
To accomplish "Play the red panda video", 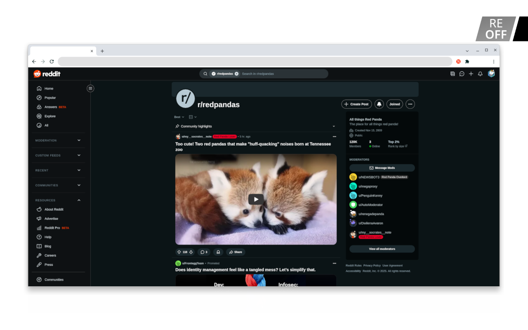I will (256, 199).
